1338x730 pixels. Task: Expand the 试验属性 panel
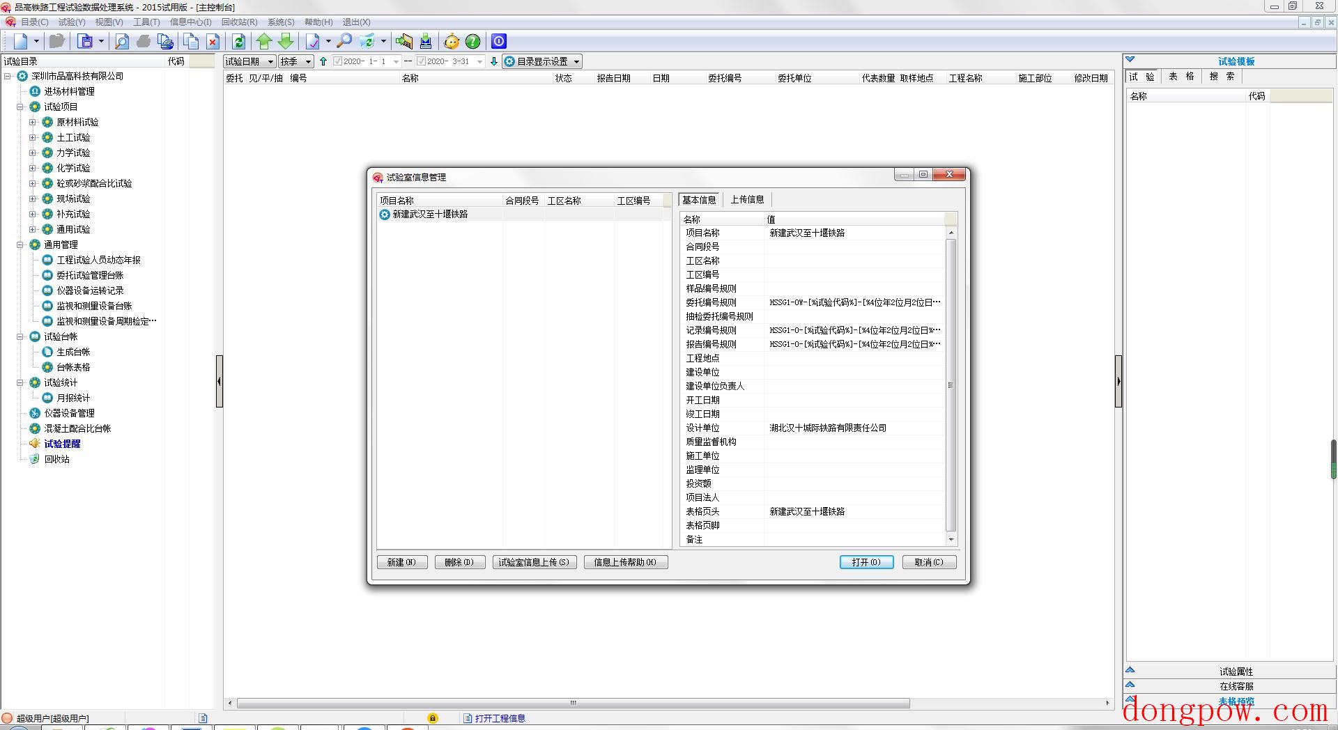tap(1230, 671)
